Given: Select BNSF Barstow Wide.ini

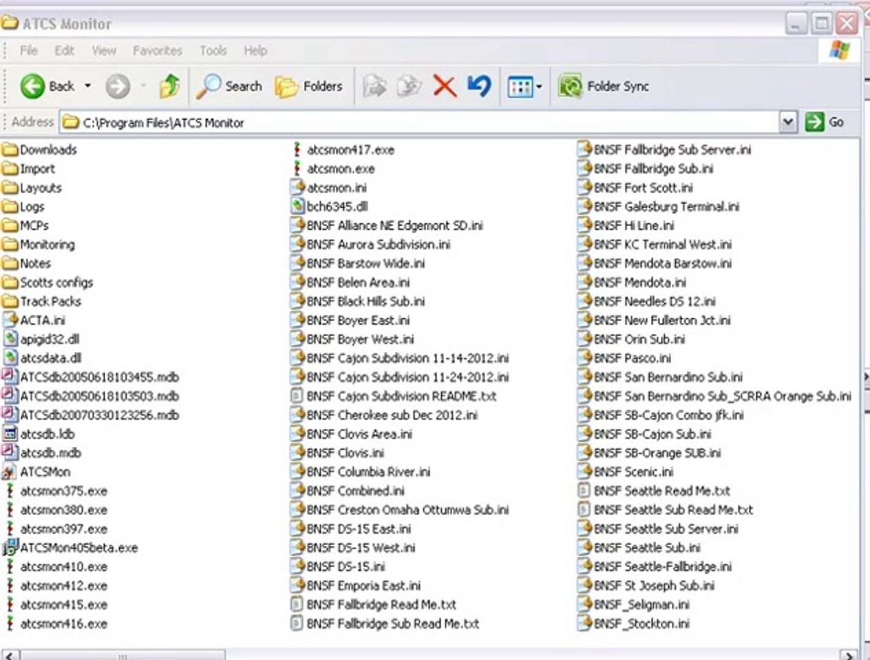Looking at the screenshot, I should click(358, 263).
